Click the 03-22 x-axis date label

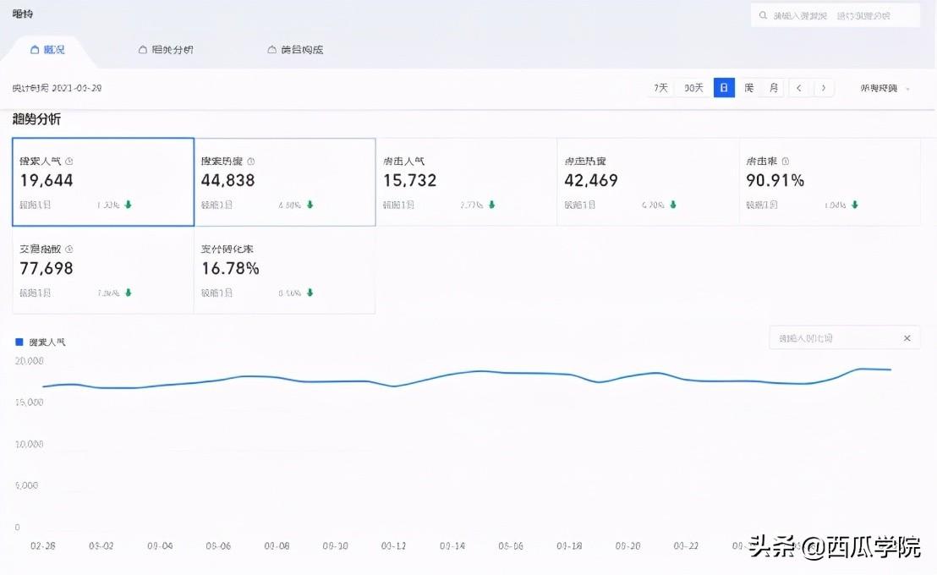[686, 545]
